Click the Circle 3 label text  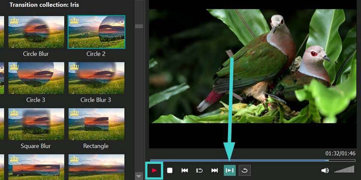pos(36,100)
